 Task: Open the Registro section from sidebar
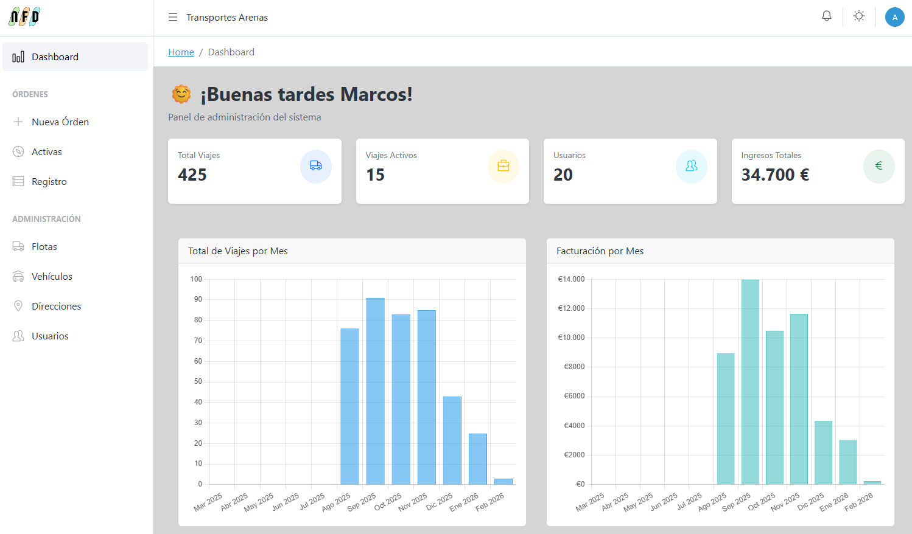click(49, 181)
